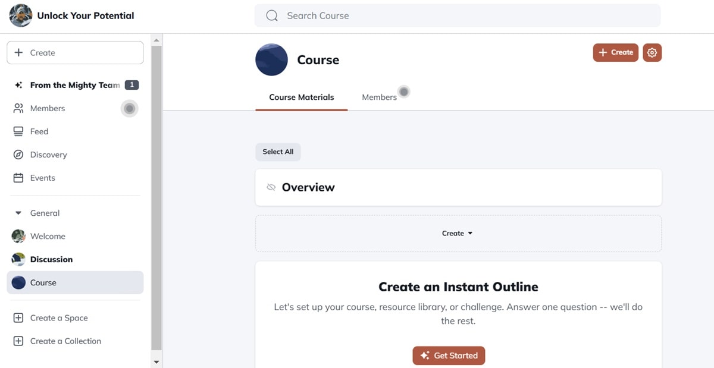Click the magnifier icon in search bar
Screen dimensions: 714x368
pos(272,16)
